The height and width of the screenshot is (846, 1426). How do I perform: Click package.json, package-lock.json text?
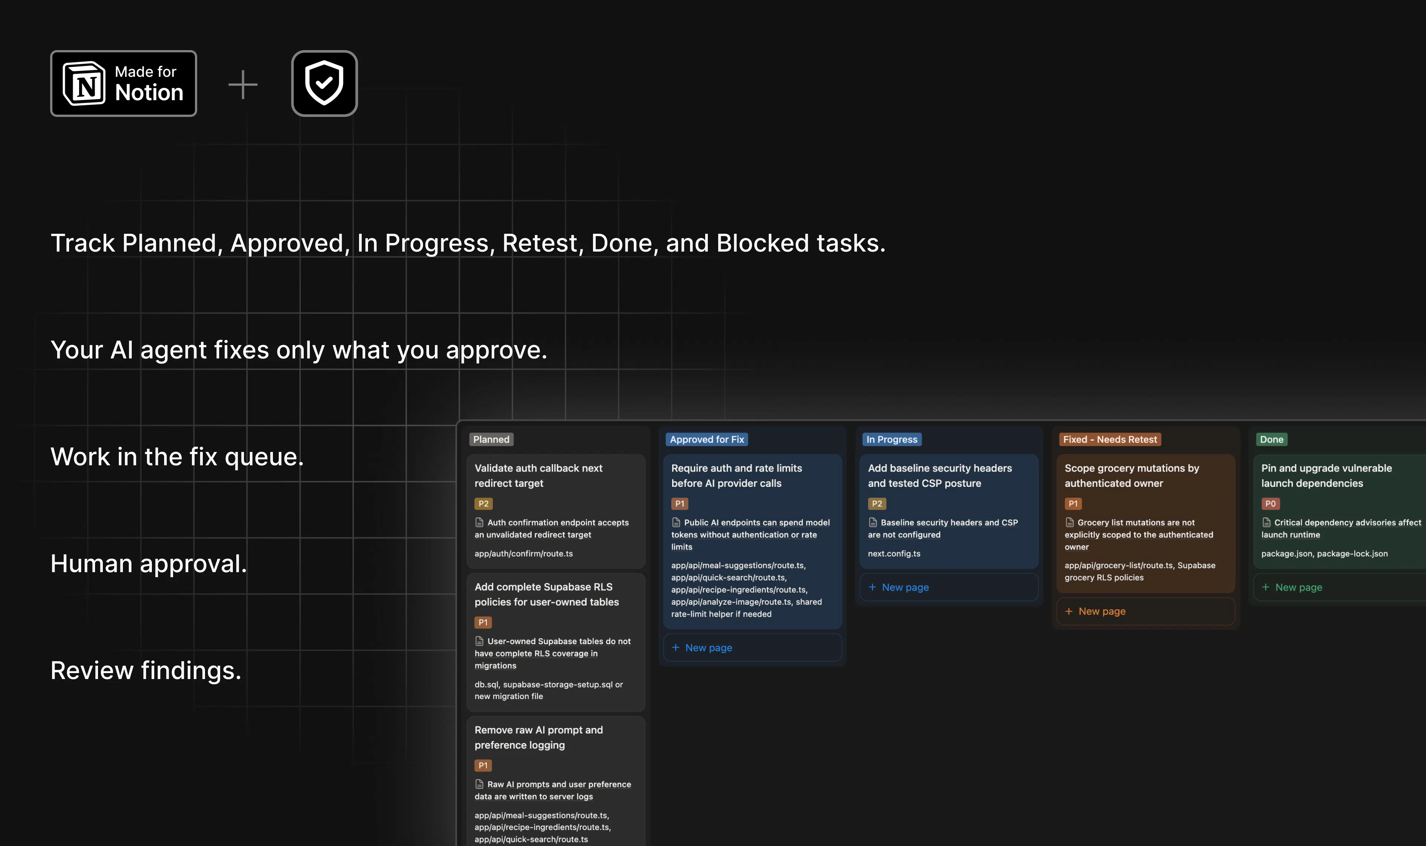[1325, 554]
